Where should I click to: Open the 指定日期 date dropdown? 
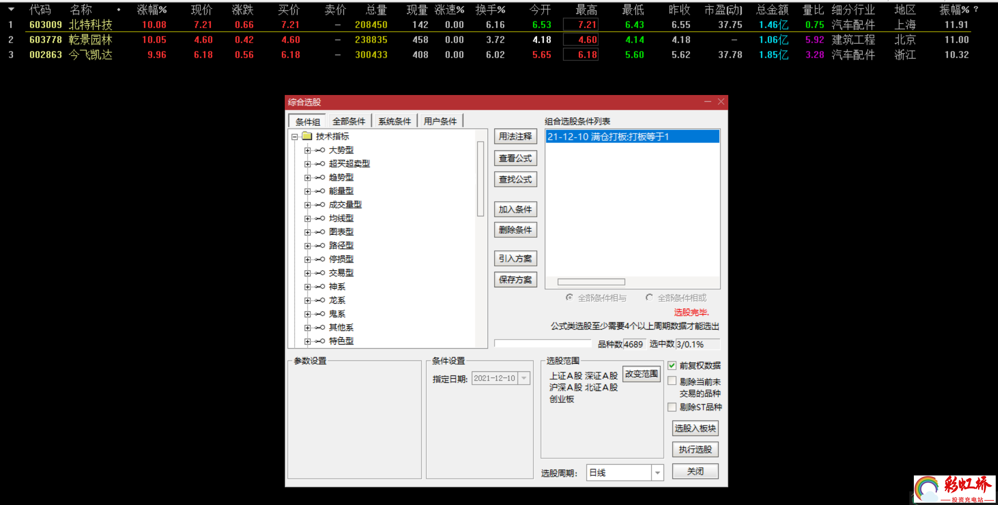[524, 378]
